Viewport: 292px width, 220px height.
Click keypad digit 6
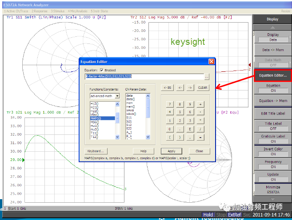tap(190, 112)
